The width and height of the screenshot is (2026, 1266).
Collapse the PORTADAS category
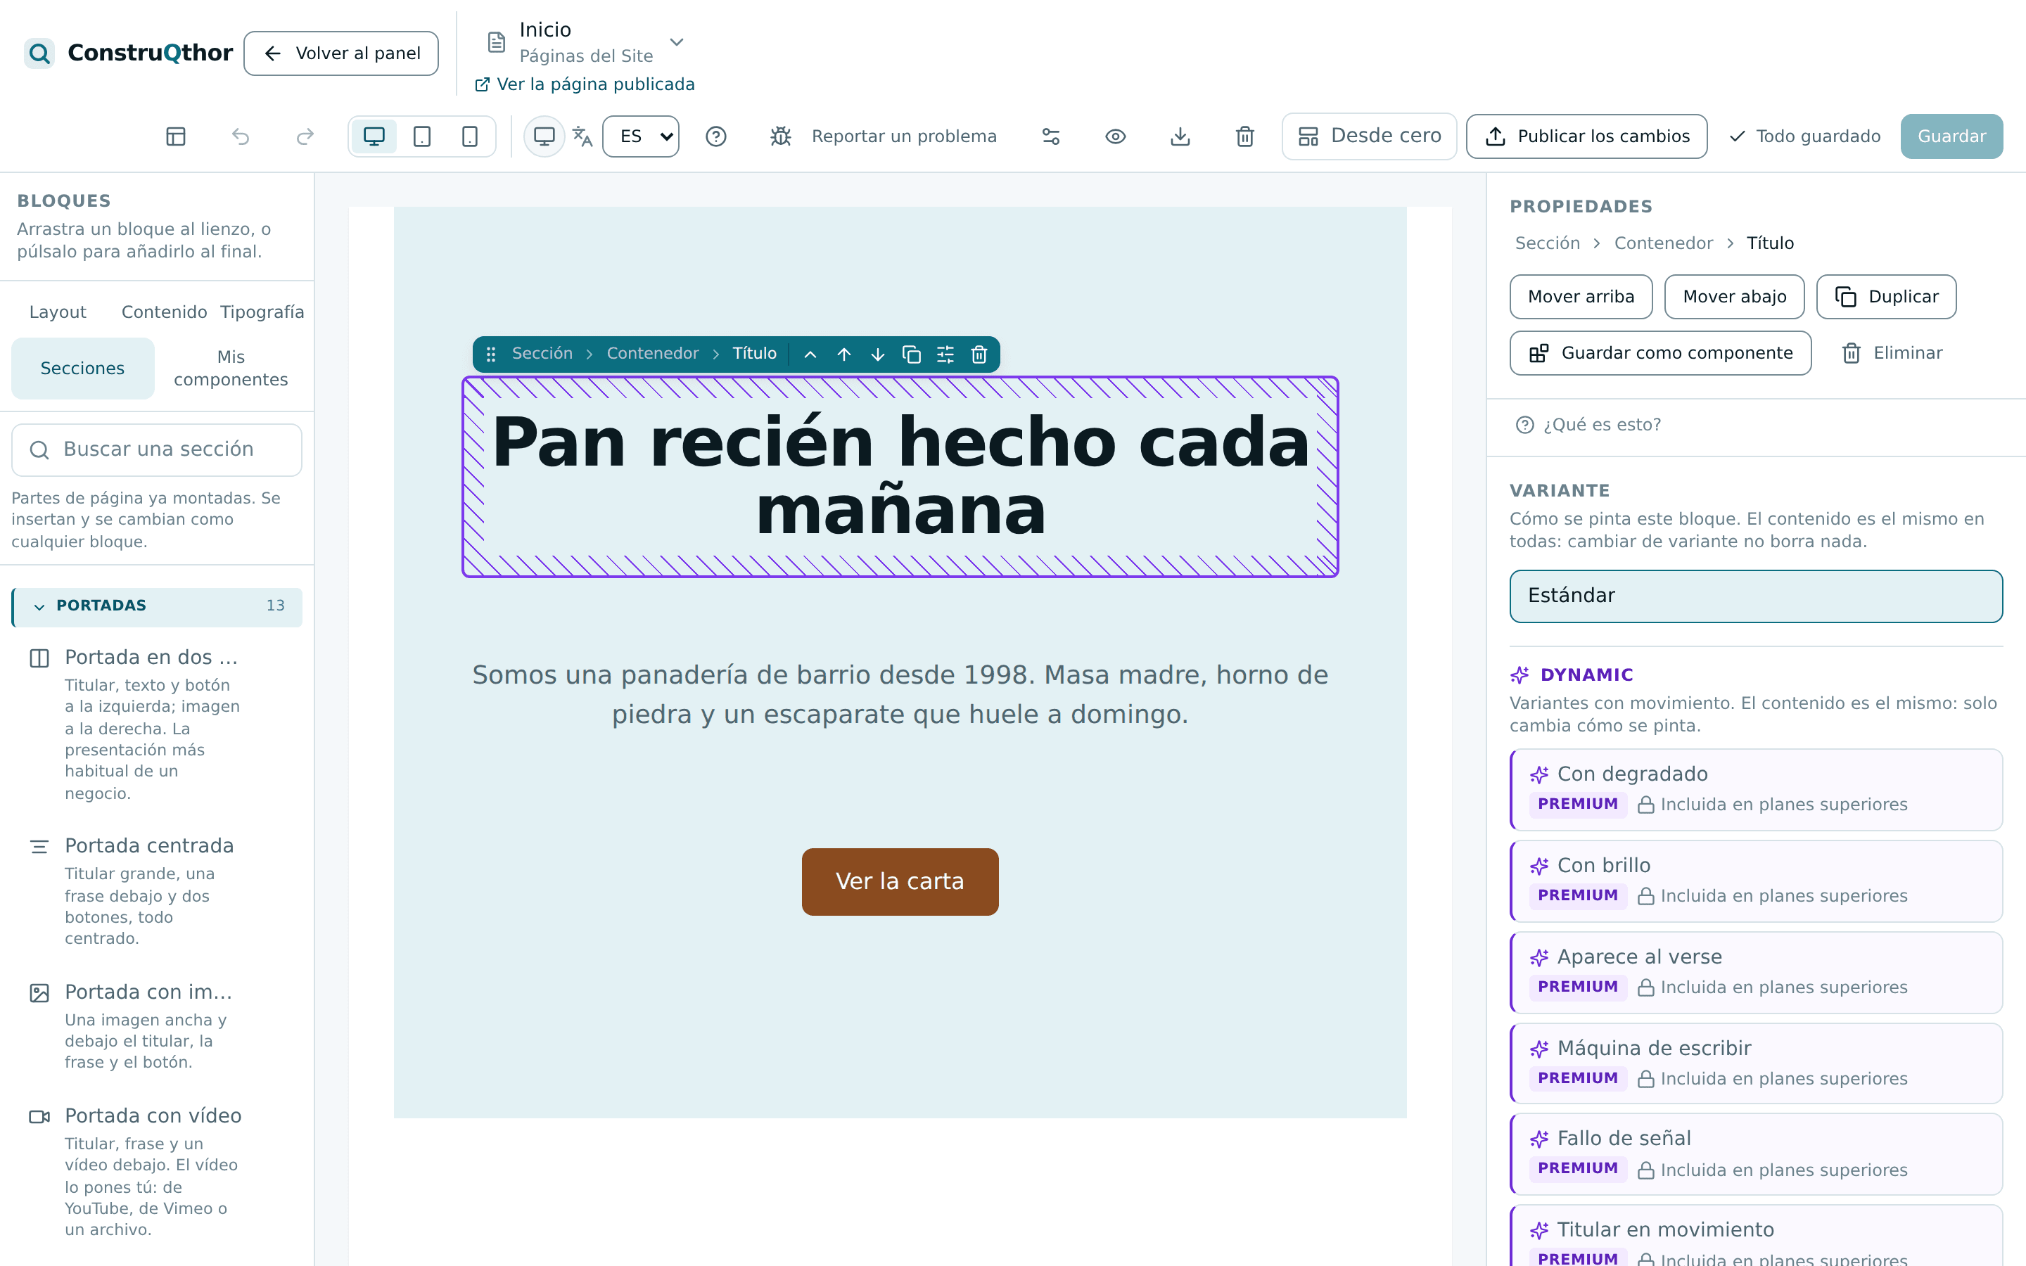pos(158,606)
